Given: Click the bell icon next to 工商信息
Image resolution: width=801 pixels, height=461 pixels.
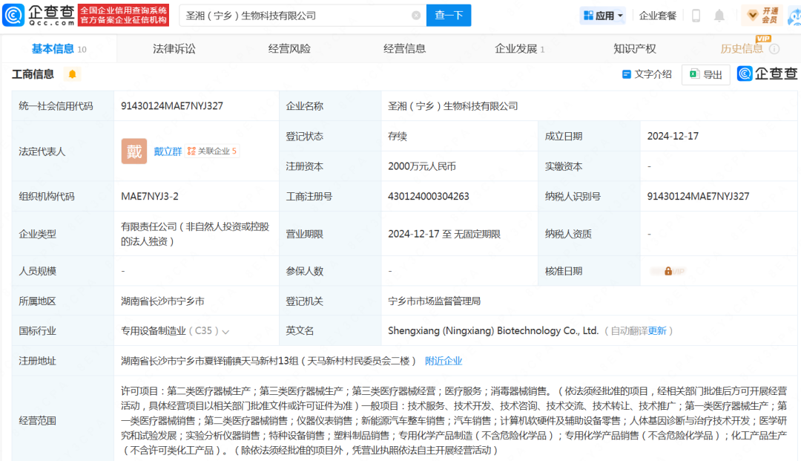Looking at the screenshot, I should point(71,74).
